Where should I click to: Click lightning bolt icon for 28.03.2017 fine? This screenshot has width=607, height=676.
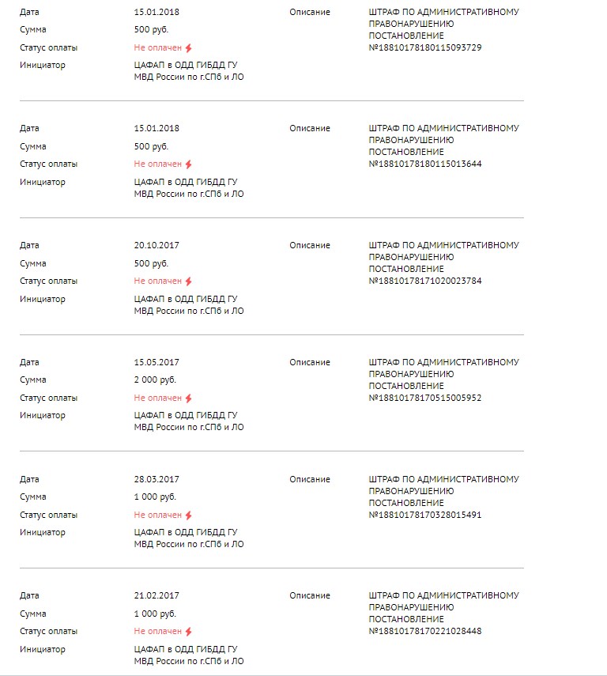click(x=188, y=515)
